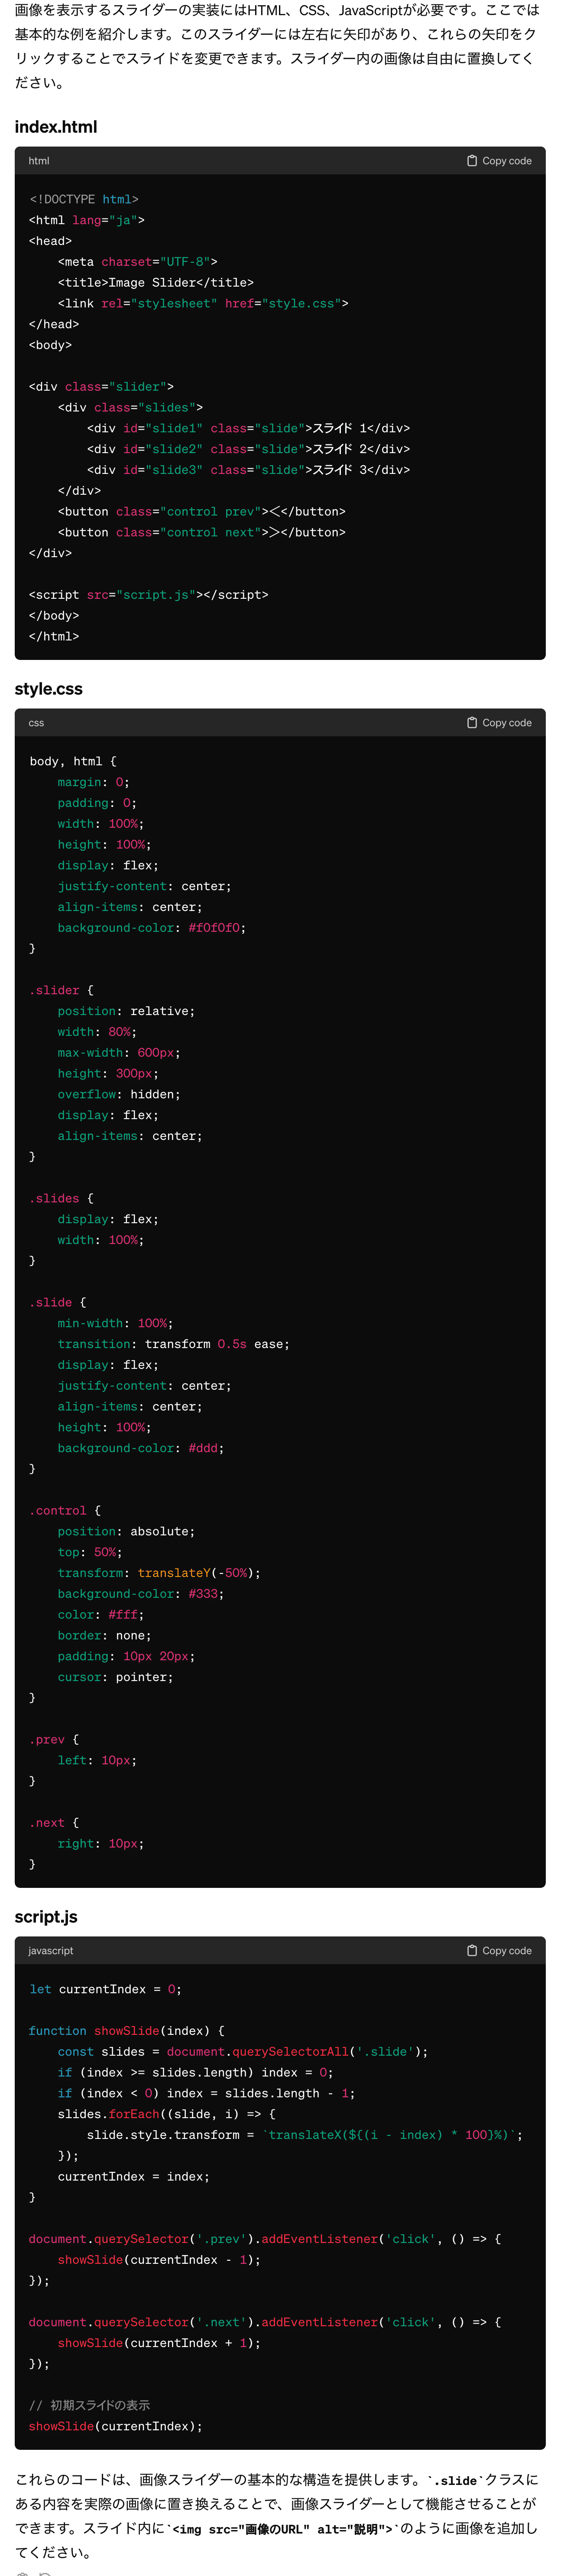Image resolution: width=564 pixels, height=2576 pixels.
Task: Click the clipboard icon in the html code block
Action: click(x=472, y=161)
